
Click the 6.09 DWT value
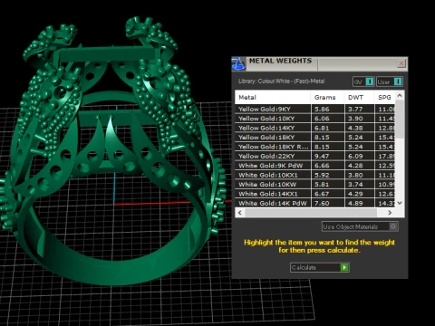(355, 157)
